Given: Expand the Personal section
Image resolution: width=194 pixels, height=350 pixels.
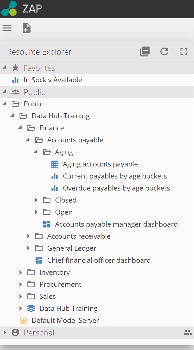Looking at the screenshot, I should 4,332.
